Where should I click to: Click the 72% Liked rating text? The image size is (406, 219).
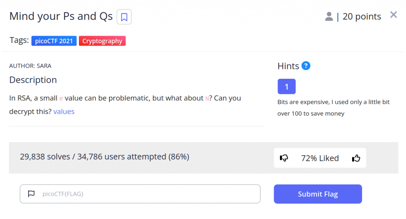[320, 158]
